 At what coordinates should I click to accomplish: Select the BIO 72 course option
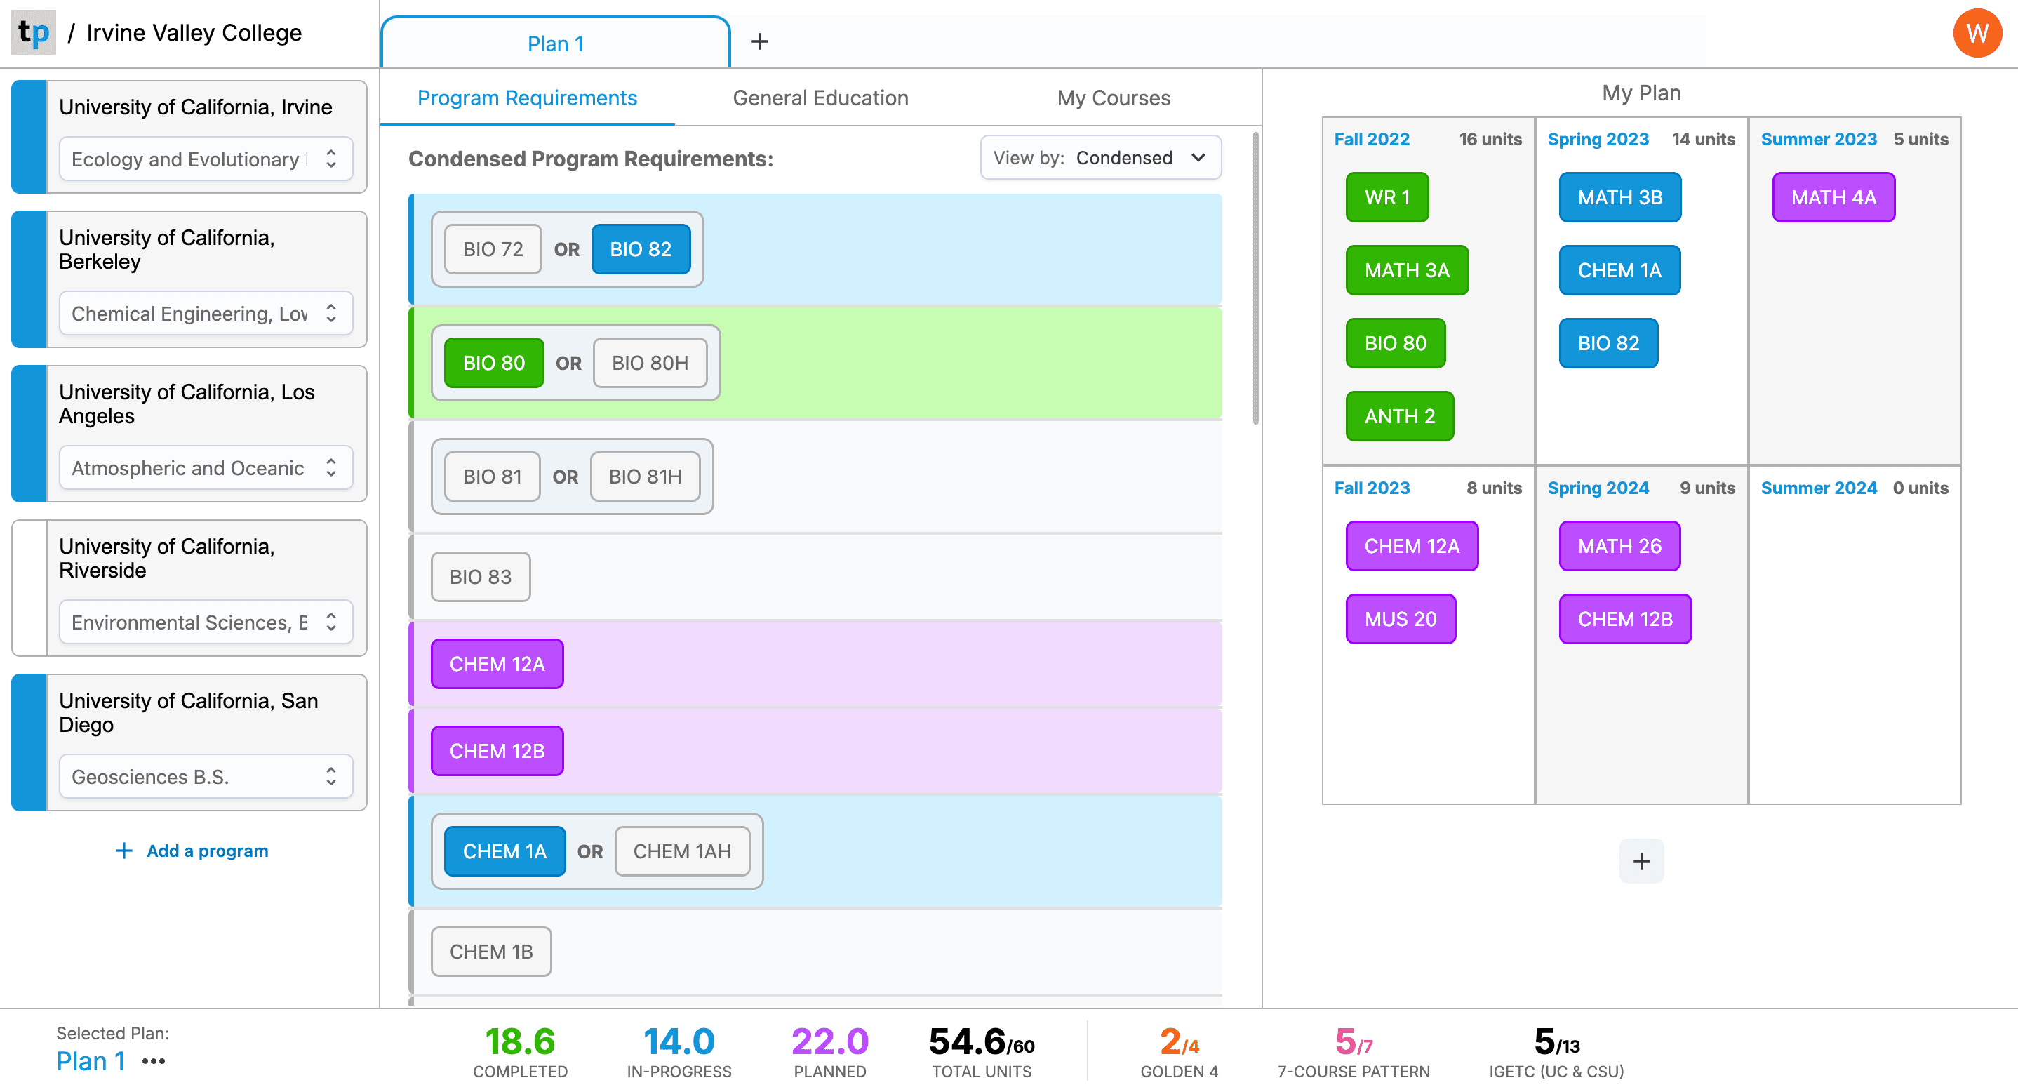coord(492,249)
